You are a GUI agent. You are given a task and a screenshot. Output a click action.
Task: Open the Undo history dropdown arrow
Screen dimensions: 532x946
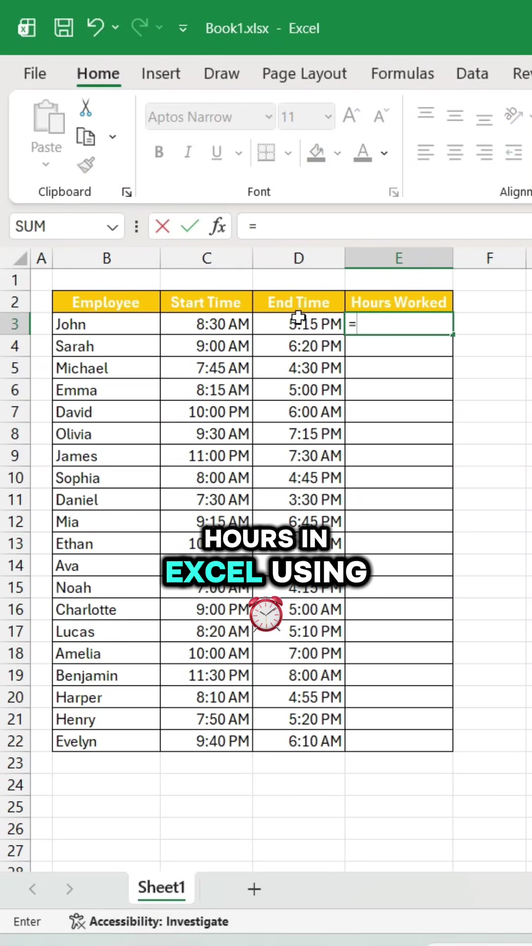(115, 28)
